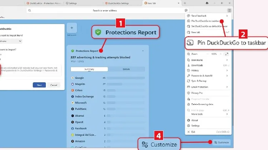Screen dimensions: 268x150
Task: Click the OpenX tracker name
Action: click(x=79, y=122)
